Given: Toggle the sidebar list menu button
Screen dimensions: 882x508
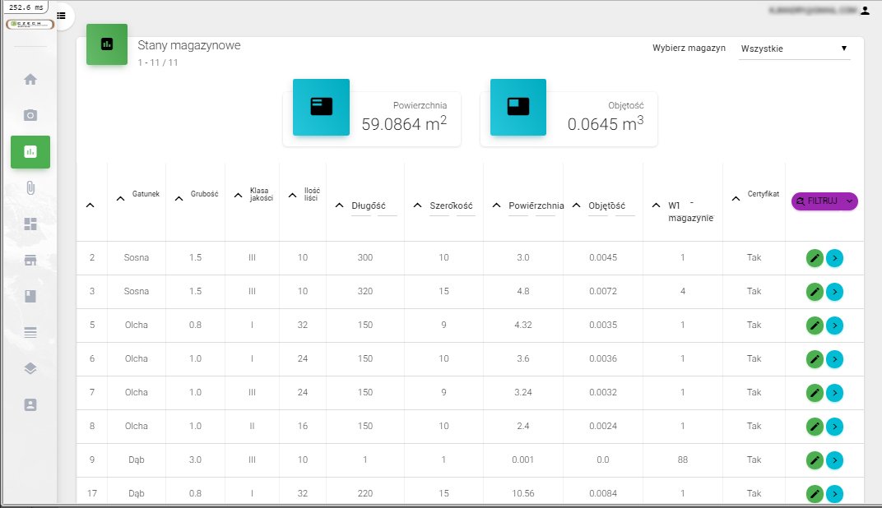Looking at the screenshot, I should [x=62, y=16].
